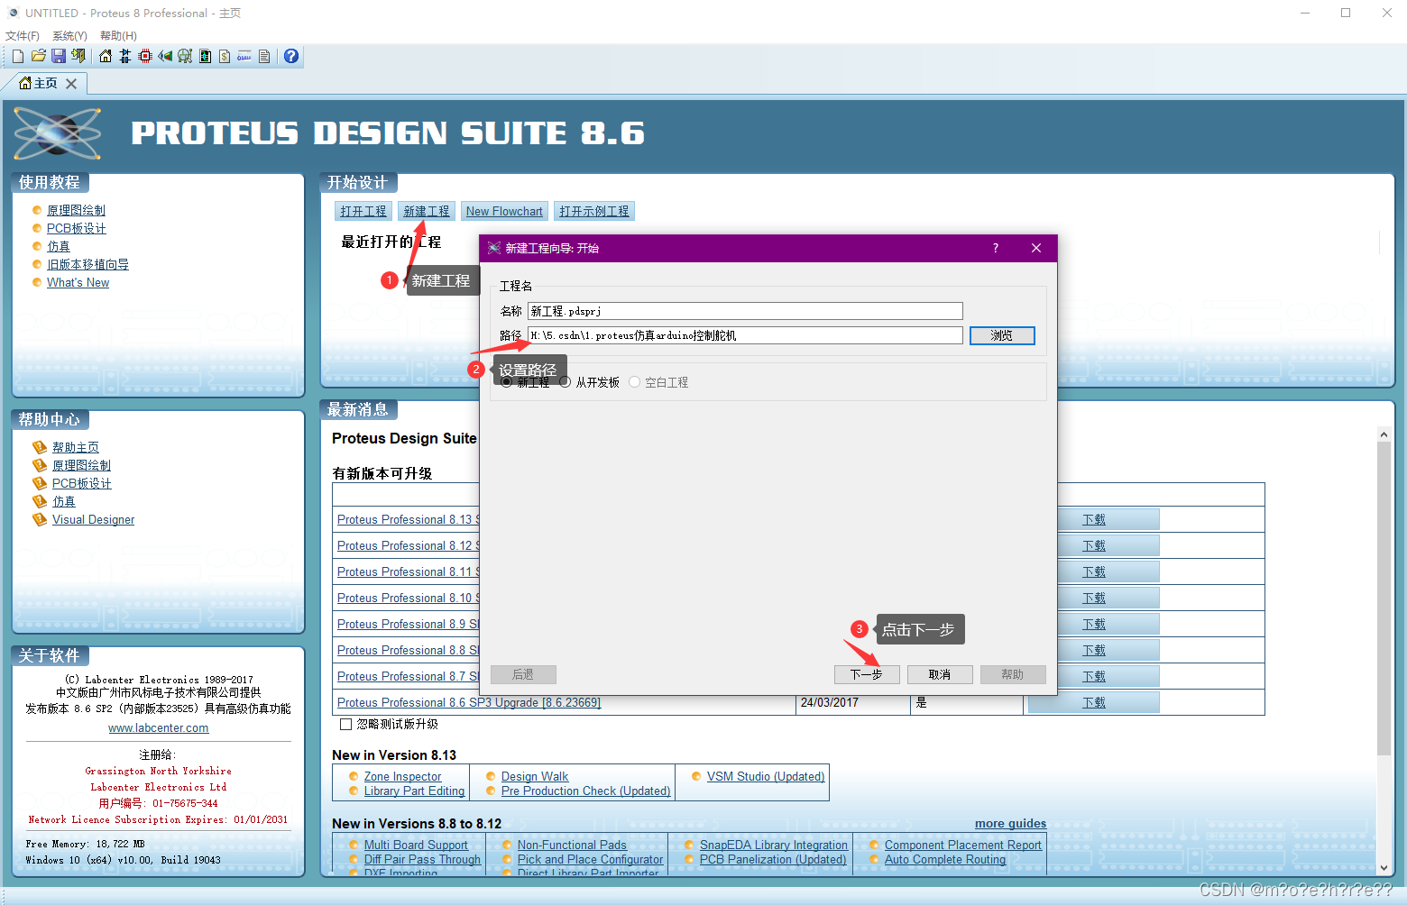The width and height of the screenshot is (1407, 905).
Task: Click the New Project toolbar icon
Action: 18,56
